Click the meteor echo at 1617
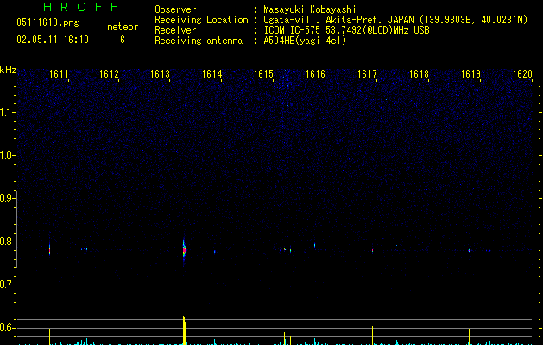This screenshot has height=345, width=543. point(372,250)
